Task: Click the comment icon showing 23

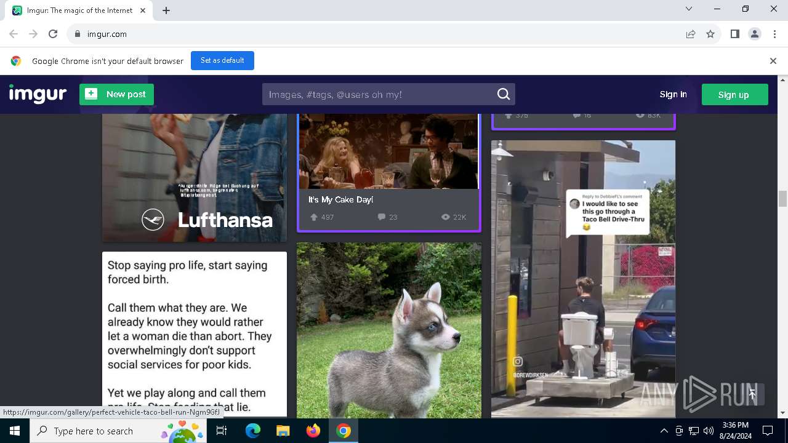Action: click(x=382, y=217)
